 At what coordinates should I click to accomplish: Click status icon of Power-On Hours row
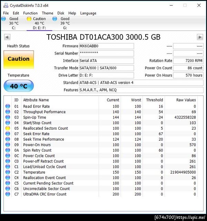coord(8,144)
